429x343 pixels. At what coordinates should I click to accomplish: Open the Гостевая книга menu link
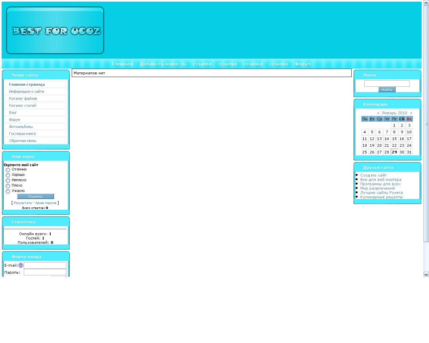pyautogui.click(x=22, y=134)
